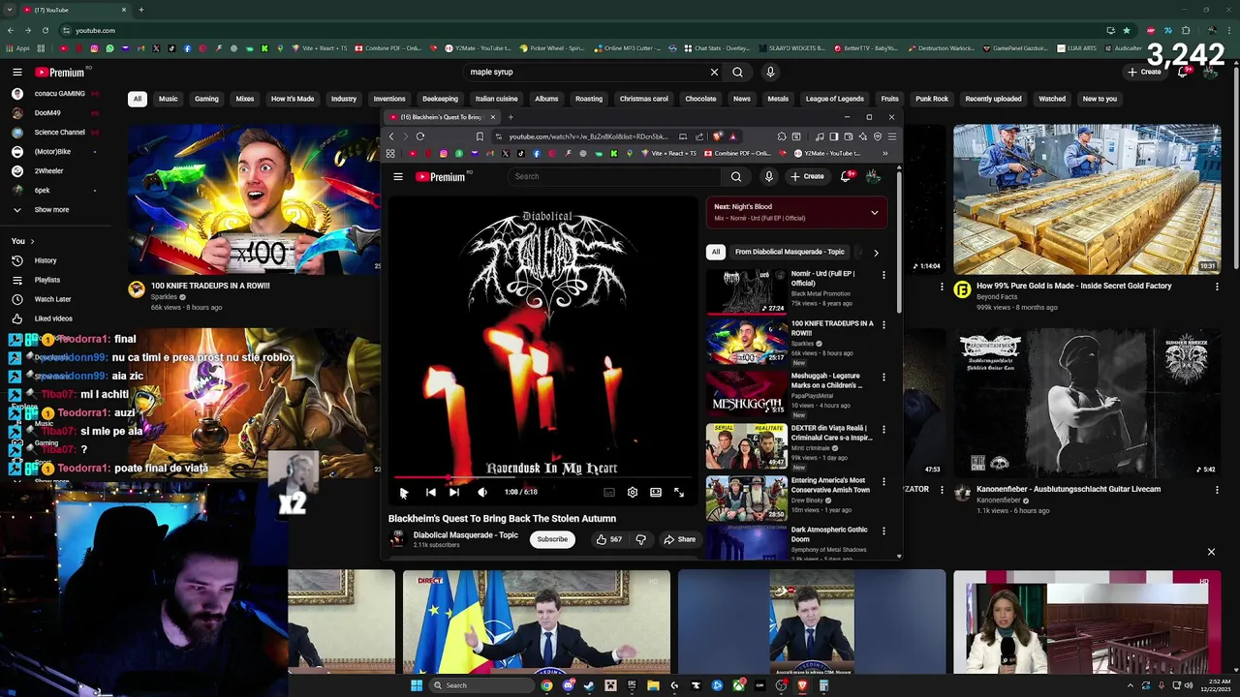
Task: Skip to previous track in the video player
Action: pos(431,492)
